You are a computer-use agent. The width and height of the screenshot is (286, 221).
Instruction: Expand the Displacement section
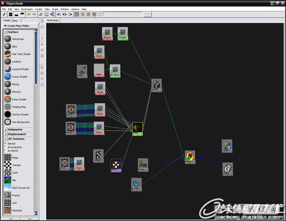click(5, 134)
